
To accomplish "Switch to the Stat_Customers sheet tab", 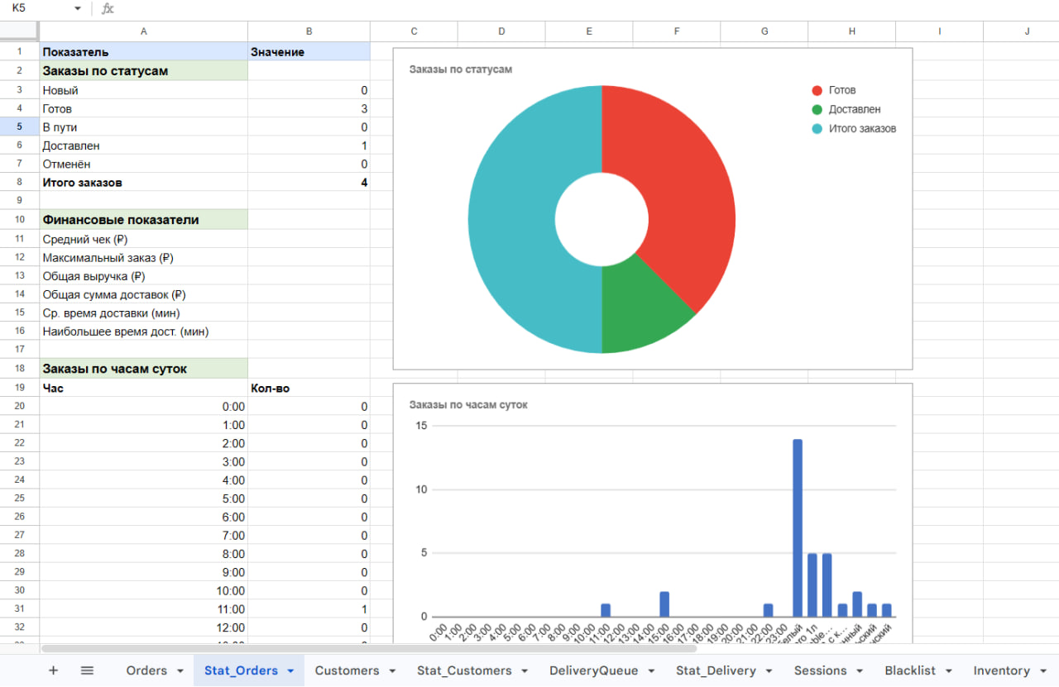I will coord(464,670).
